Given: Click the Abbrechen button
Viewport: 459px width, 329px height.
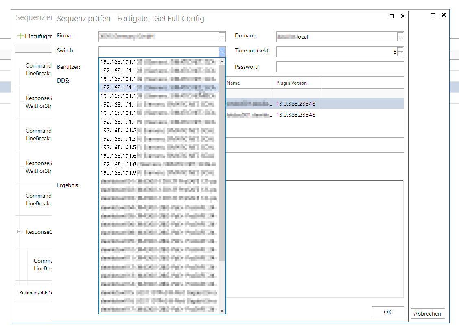Looking at the screenshot, I should click(427, 314).
